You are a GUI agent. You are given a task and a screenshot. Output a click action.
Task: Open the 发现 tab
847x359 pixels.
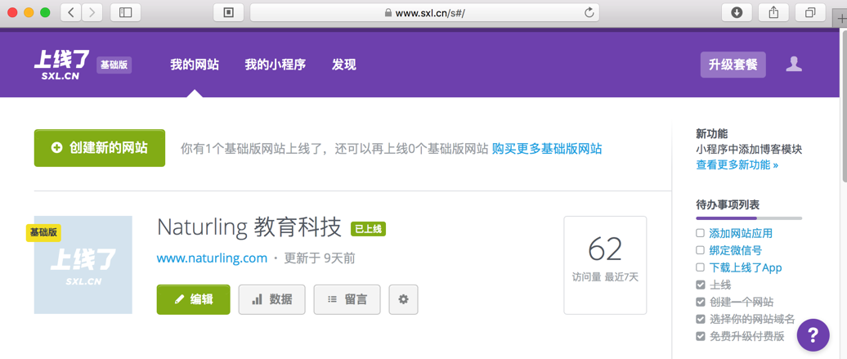coord(344,65)
